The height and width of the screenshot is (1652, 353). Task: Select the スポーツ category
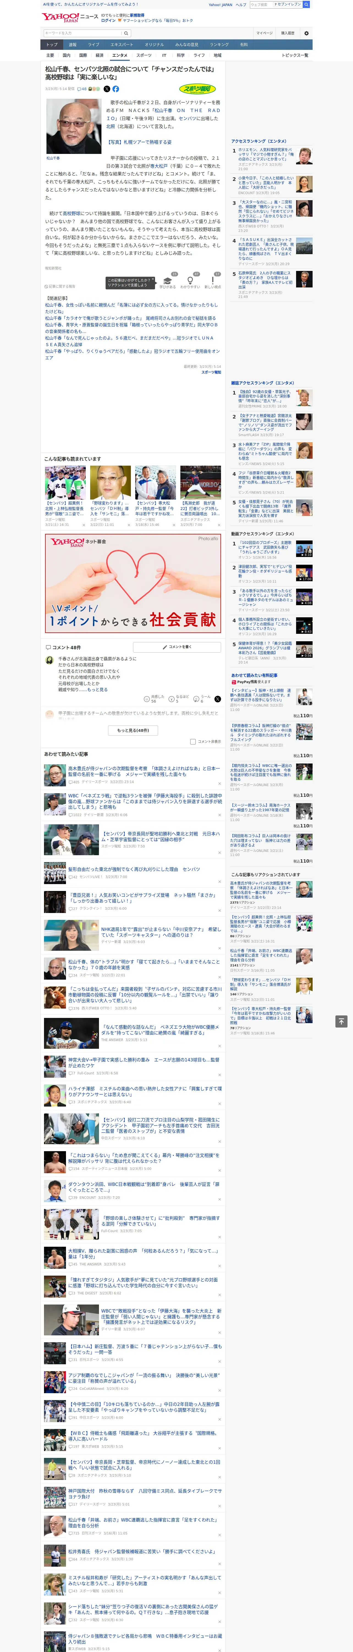pos(144,55)
